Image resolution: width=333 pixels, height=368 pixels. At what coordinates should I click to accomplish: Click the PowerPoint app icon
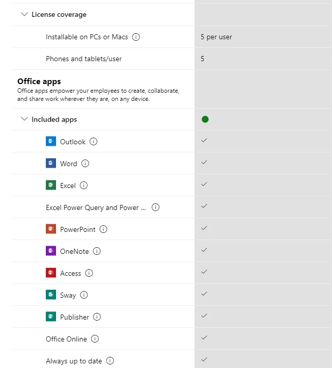click(x=50, y=229)
